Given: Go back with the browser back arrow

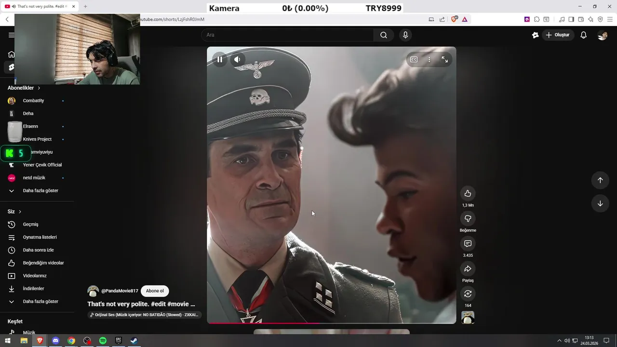Looking at the screenshot, I should coord(7,19).
